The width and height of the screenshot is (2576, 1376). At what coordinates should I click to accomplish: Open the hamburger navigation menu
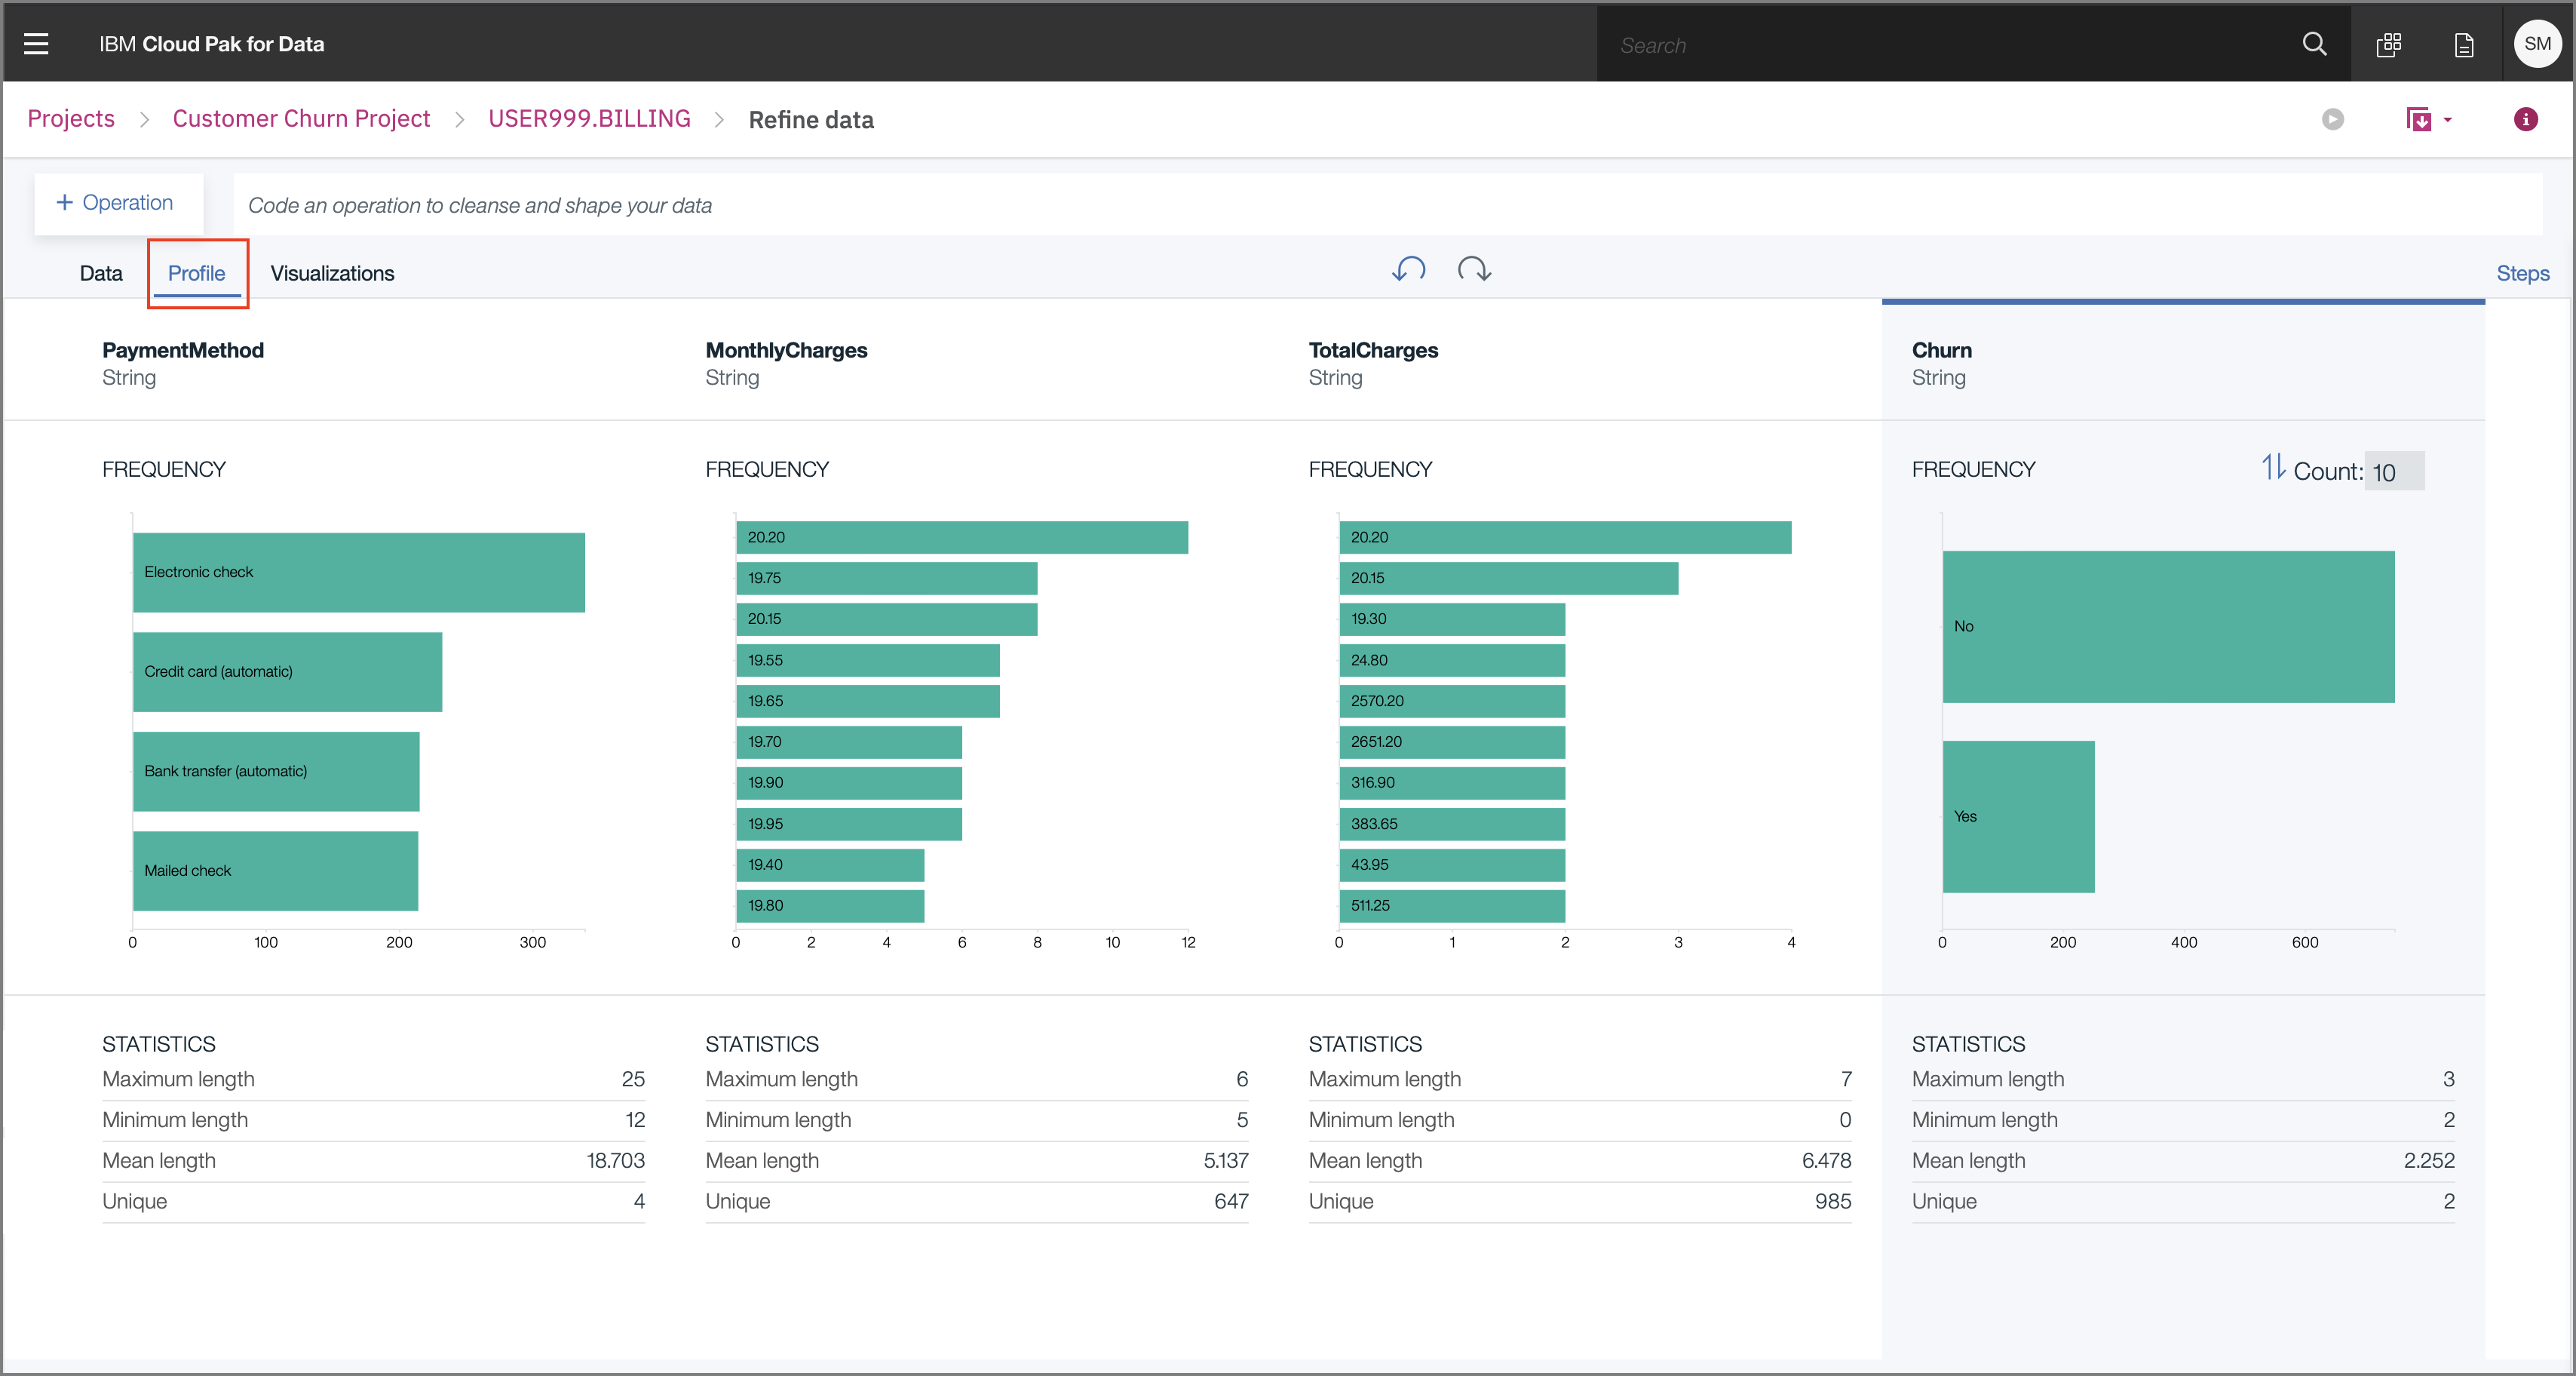(x=36, y=44)
